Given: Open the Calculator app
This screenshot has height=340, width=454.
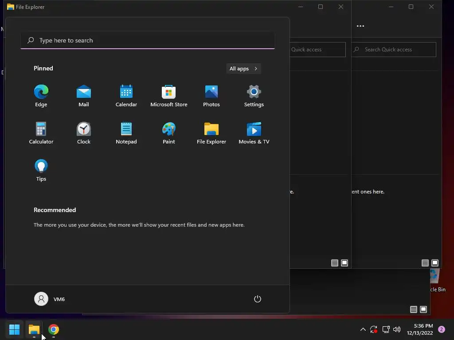Looking at the screenshot, I should [41, 133].
